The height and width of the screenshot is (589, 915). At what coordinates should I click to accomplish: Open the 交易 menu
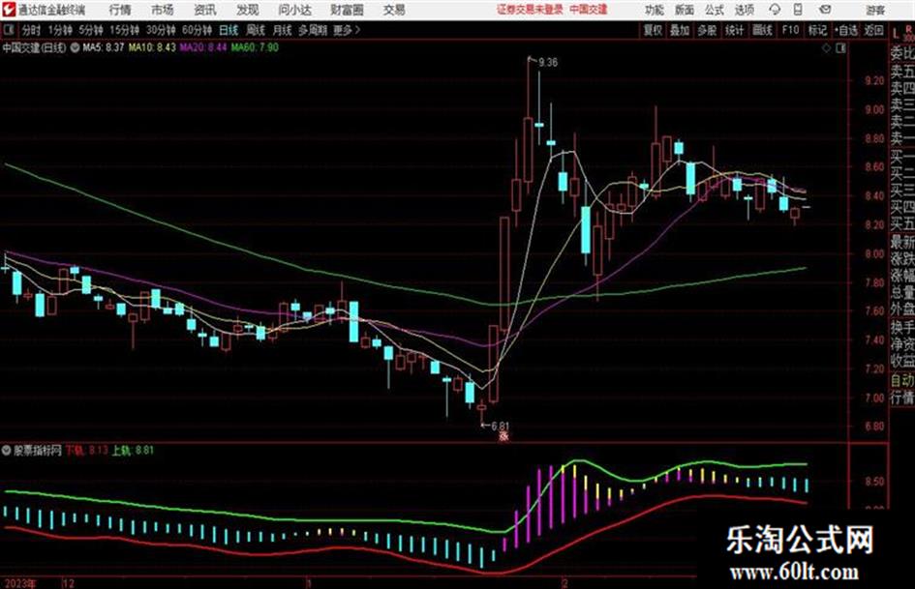point(394,10)
